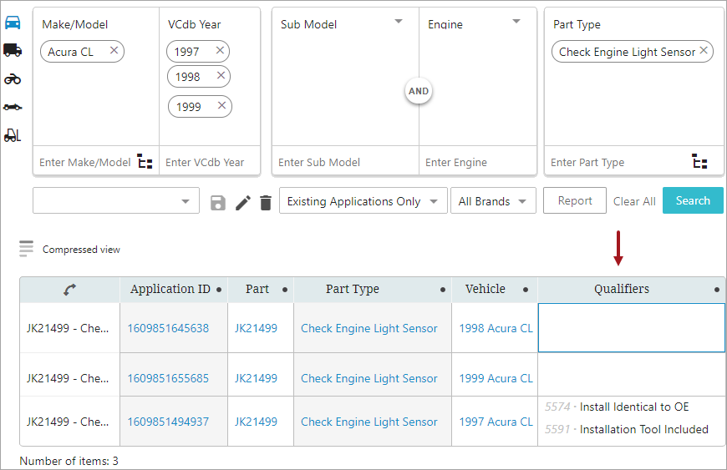Expand the Sub Model dropdown arrow
This screenshot has height=470, width=727.
tap(399, 22)
